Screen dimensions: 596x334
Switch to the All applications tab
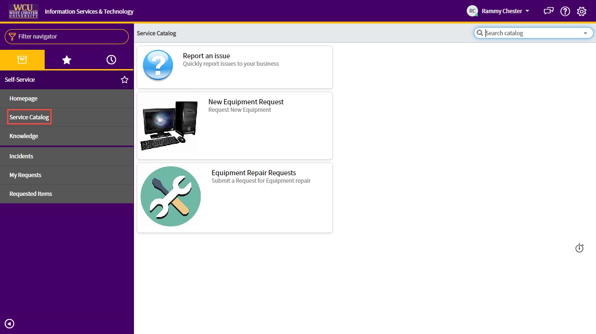pyautogui.click(x=22, y=60)
